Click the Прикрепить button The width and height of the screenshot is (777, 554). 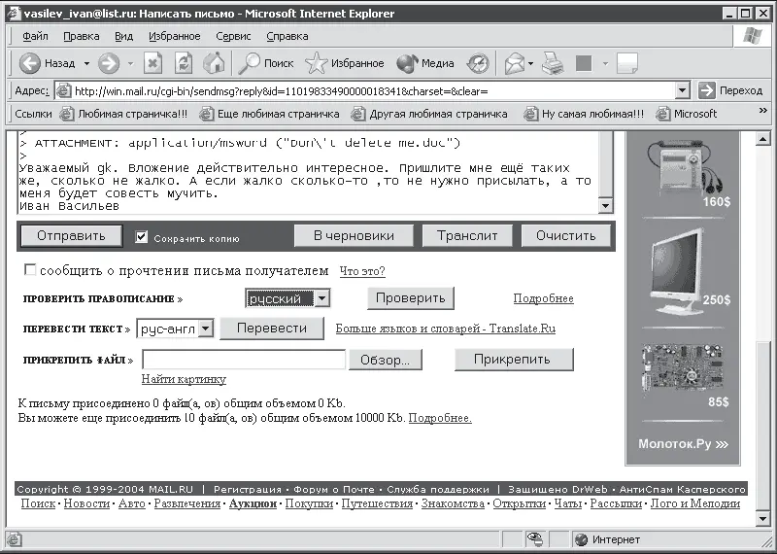[x=514, y=360]
